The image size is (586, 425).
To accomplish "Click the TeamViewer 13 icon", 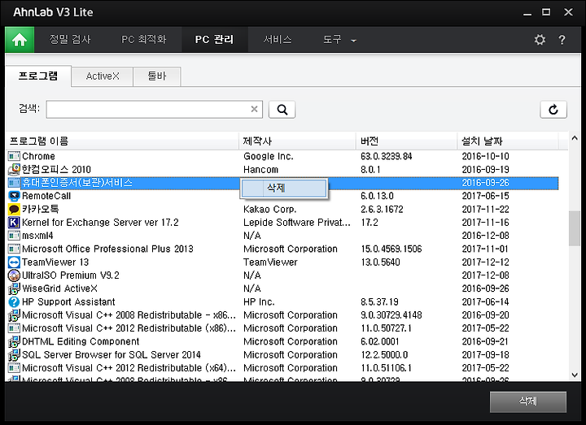I will (14, 262).
